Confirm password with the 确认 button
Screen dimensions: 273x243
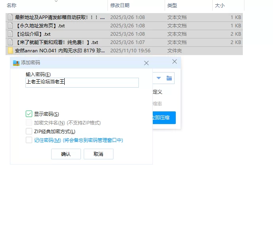pos(66,154)
